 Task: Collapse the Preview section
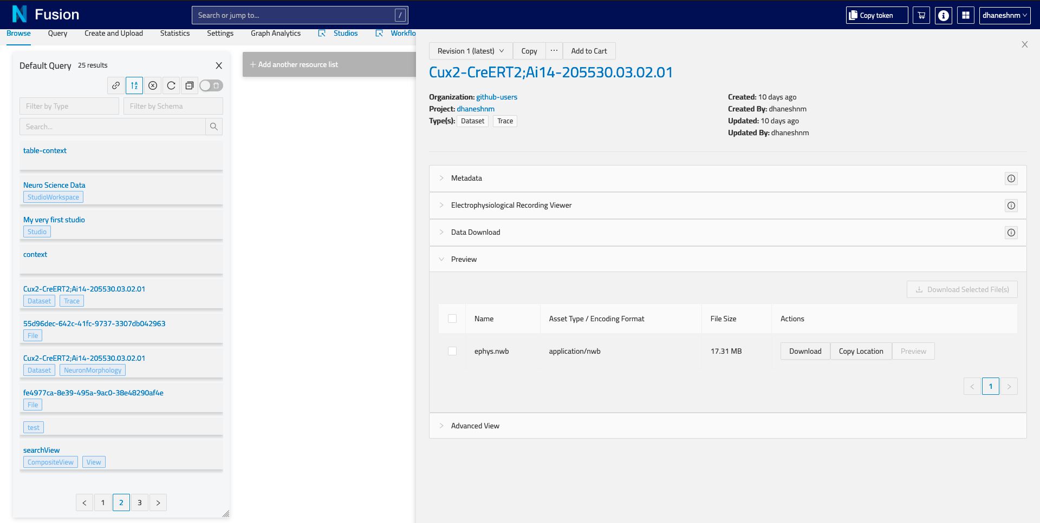pos(727,259)
